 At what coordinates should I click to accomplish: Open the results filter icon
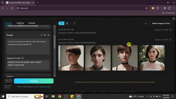pos(74,23)
